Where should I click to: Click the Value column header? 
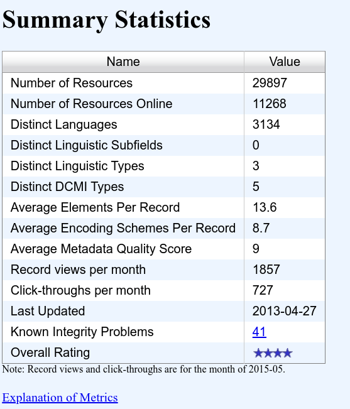(x=285, y=62)
